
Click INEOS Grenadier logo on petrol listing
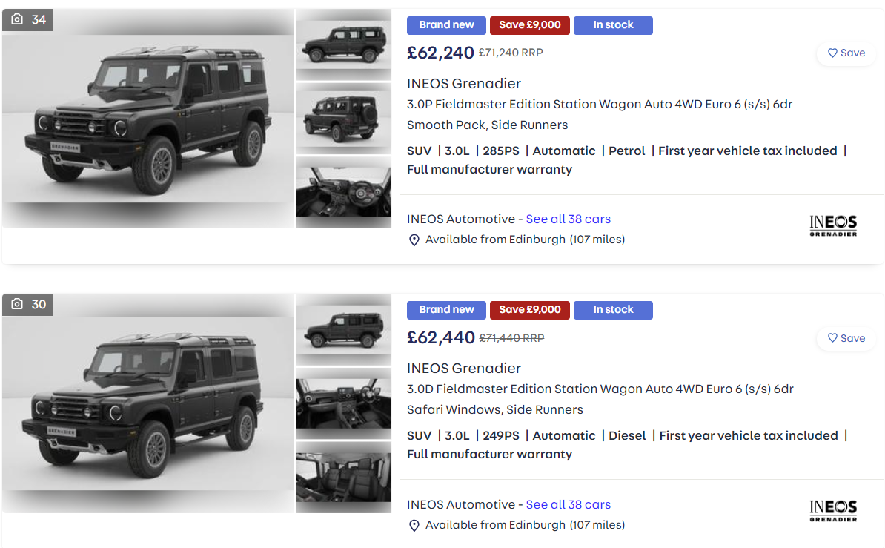833,226
